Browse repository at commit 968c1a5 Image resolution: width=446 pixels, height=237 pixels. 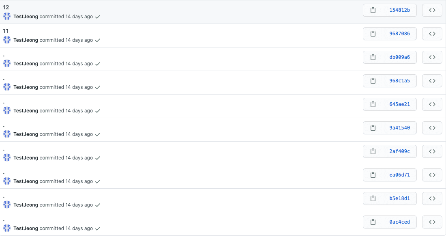click(x=432, y=81)
